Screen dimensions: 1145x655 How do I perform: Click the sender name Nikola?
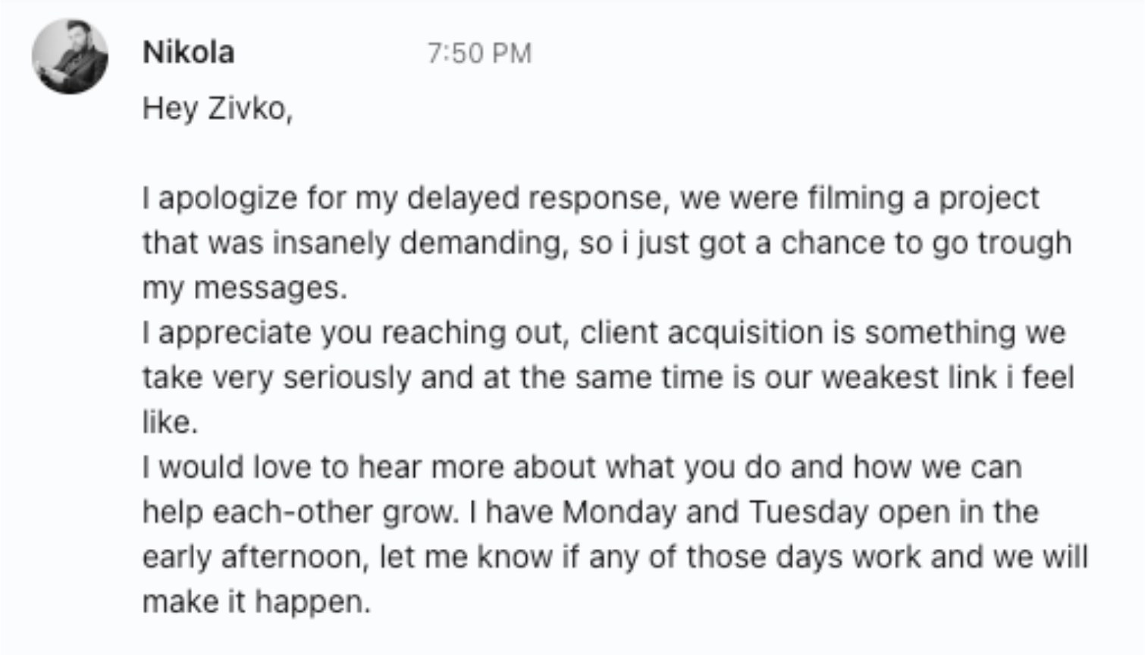188,52
